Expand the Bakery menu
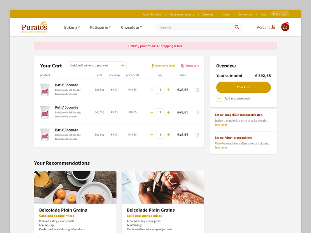The height and width of the screenshot is (233, 311). tap(72, 27)
